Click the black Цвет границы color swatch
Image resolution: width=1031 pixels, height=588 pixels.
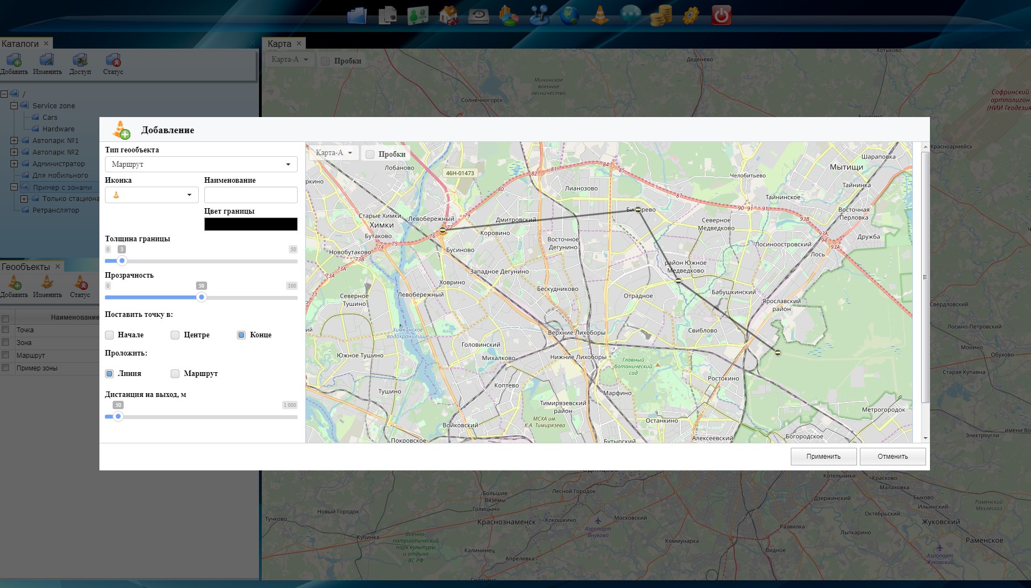pyautogui.click(x=251, y=224)
